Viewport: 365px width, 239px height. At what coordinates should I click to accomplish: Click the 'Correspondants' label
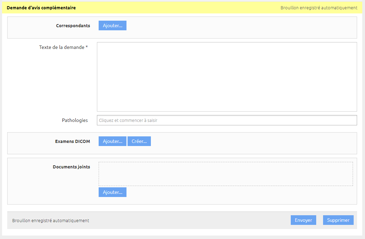tap(73, 25)
